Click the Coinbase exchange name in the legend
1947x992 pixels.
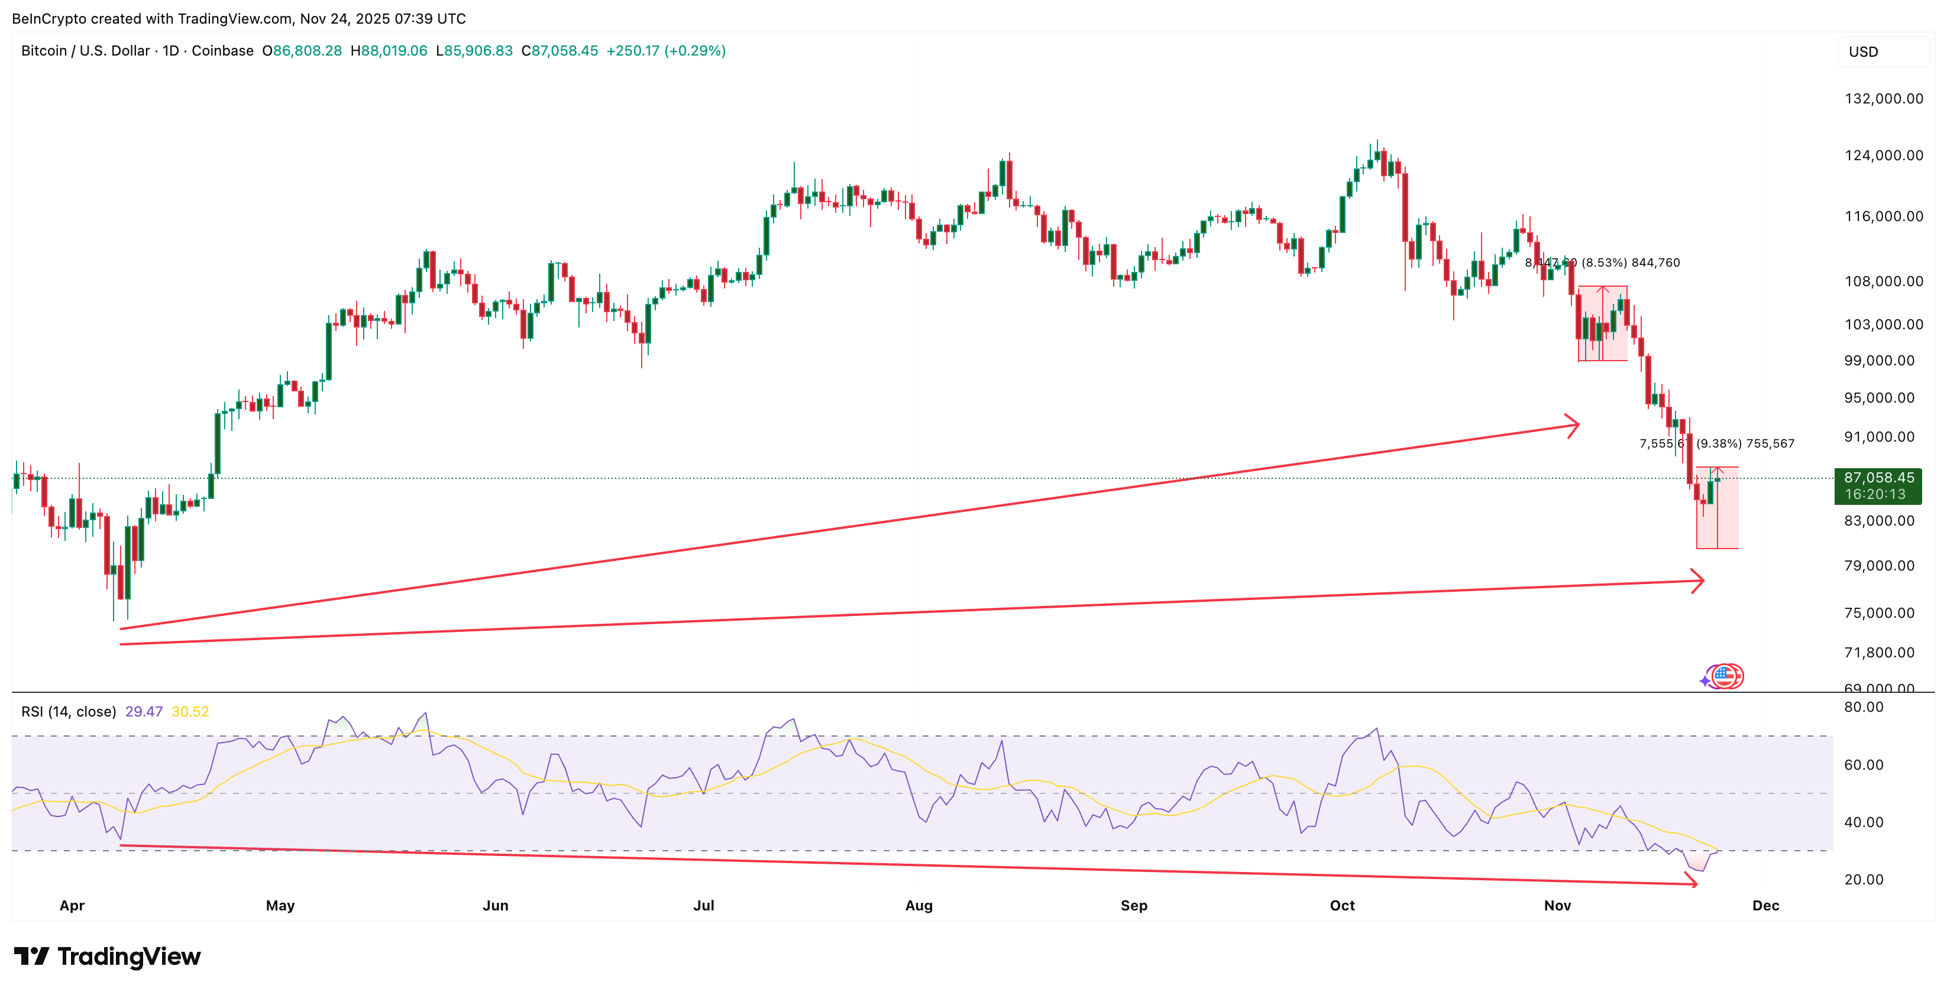[223, 51]
